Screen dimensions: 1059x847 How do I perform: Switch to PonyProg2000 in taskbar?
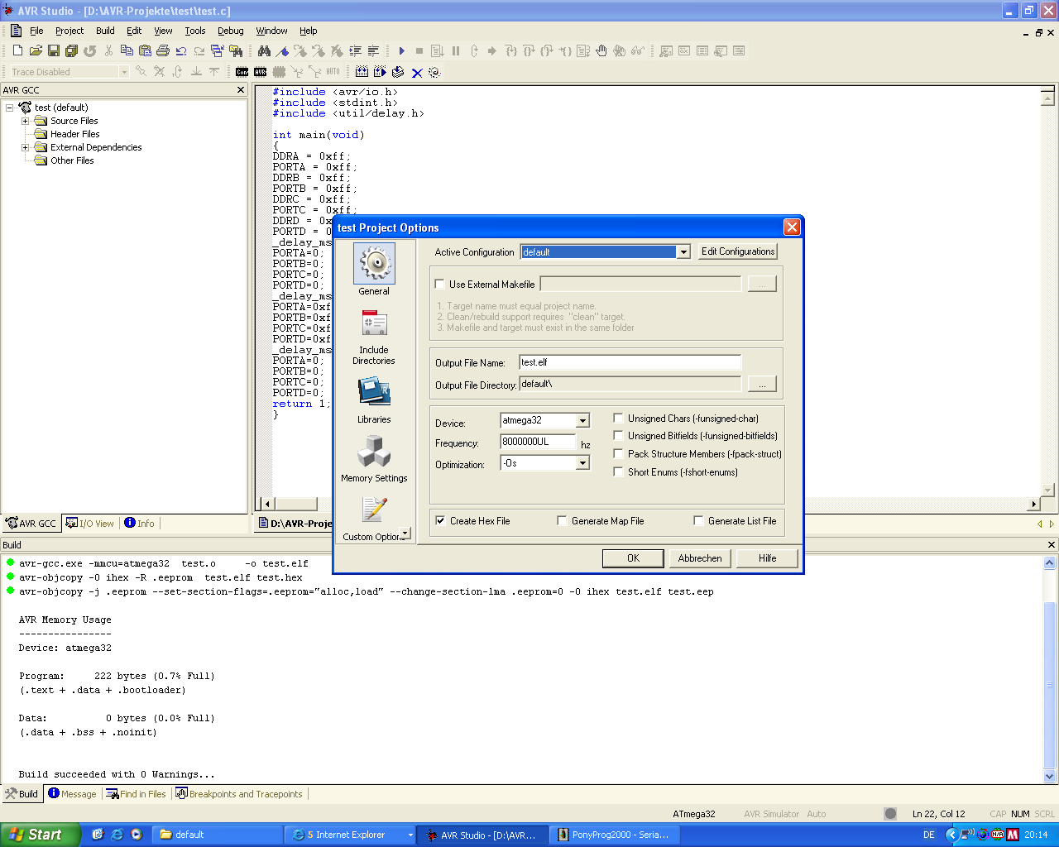tap(614, 835)
